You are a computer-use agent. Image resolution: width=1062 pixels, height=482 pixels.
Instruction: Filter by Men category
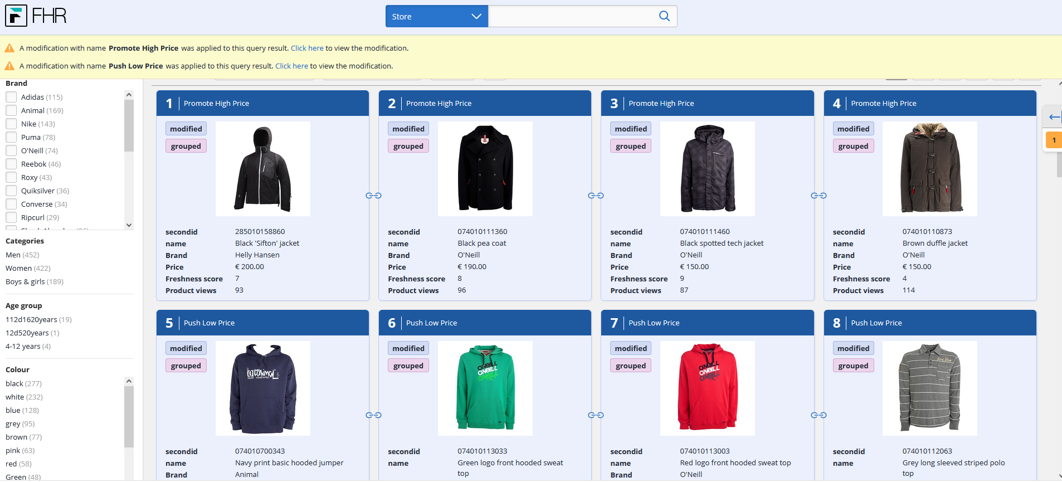click(22, 255)
